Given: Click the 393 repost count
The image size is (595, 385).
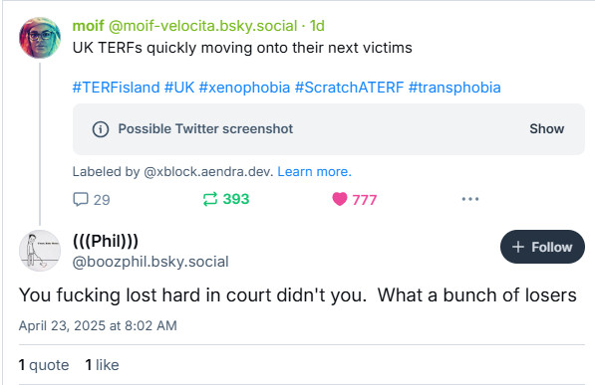Looking at the screenshot, I should (235, 199).
